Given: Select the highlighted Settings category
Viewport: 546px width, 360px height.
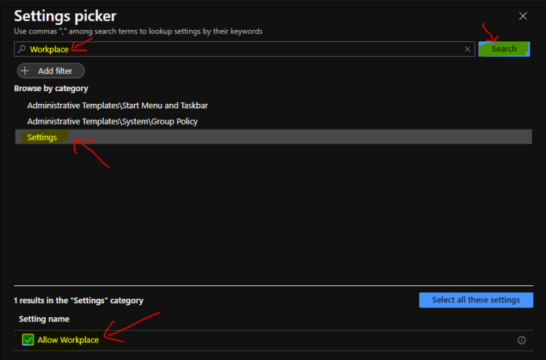Looking at the screenshot, I should [42, 137].
